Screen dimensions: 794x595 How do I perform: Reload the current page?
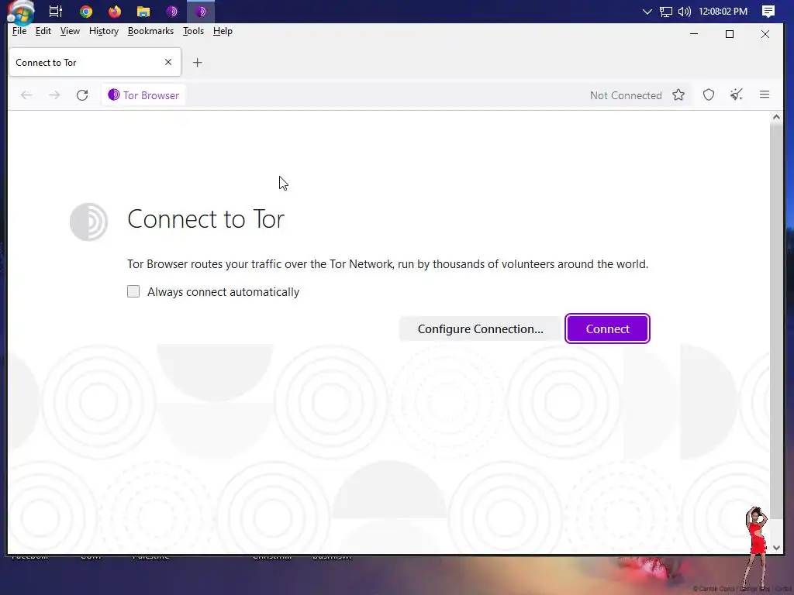point(82,95)
